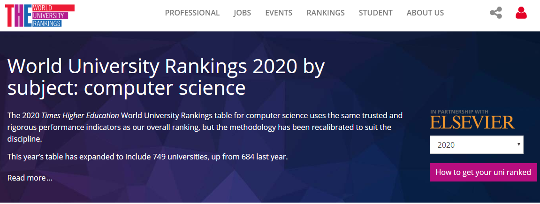The width and height of the screenshot is (540, 204).
Task: Click the sentence about 749 universities
Action: tap(147, 156)
